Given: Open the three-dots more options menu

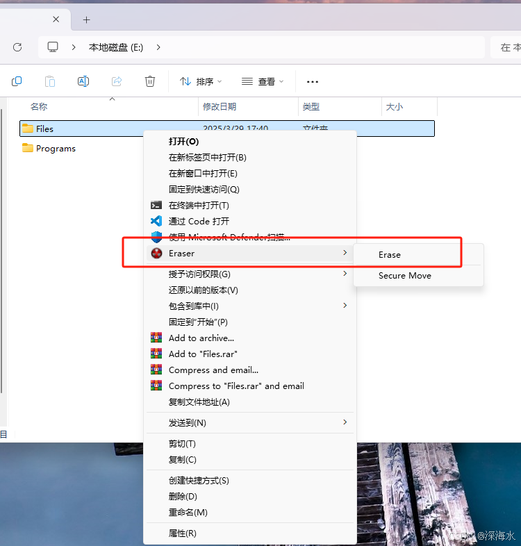Looking at the screenshot, I should [x=313, y=82].
